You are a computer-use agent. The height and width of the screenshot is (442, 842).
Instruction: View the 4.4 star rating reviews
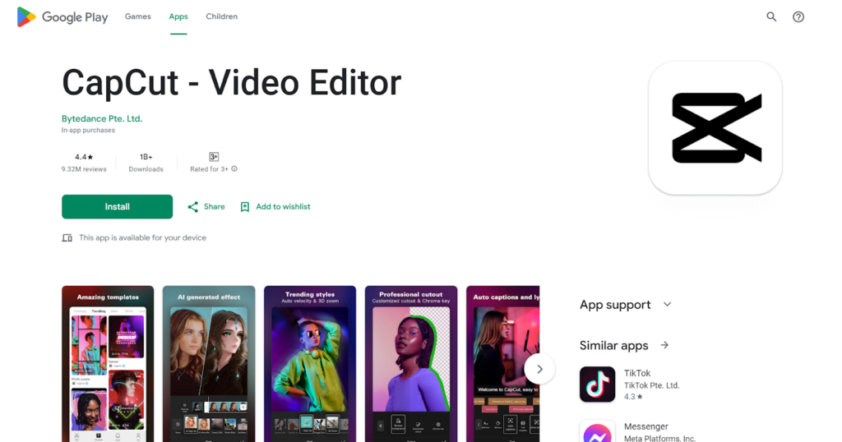[84, 163]
